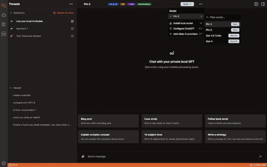Collapse the Assistants section

[x=11, y=13]
